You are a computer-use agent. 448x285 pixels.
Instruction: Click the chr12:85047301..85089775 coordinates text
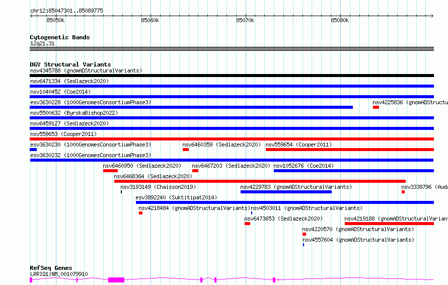66,11
